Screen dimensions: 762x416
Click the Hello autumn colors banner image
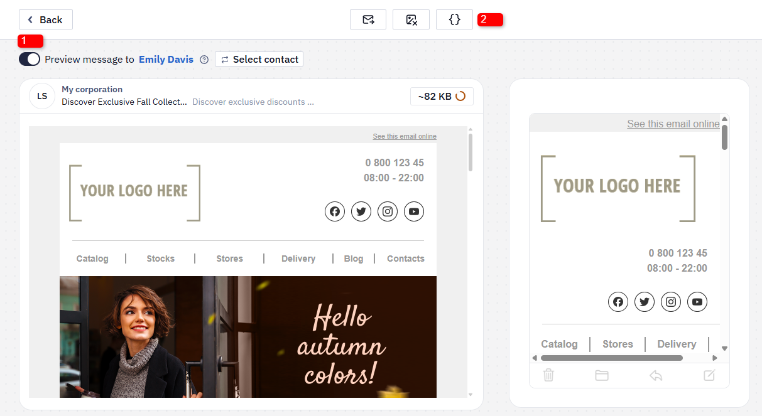pyautogui.click(x=248, y=337)
